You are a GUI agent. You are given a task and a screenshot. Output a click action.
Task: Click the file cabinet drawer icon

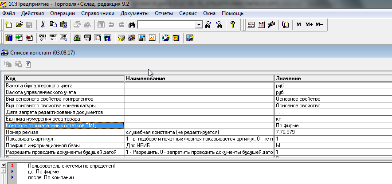tap(87, 38)
